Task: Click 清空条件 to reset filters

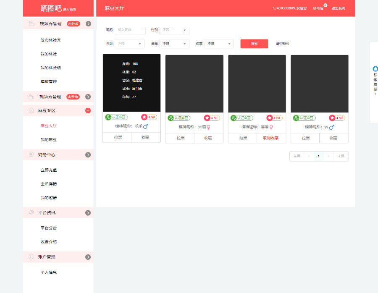Action: (x=283, y=44)
